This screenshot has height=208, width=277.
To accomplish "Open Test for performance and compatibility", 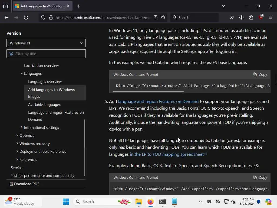I will pyautogui.click(x=42, y=175).
